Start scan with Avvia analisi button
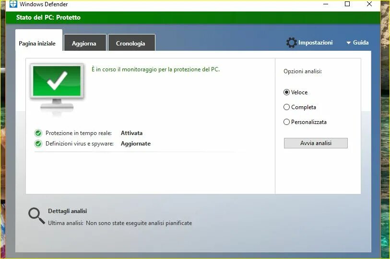 pyautogui.click(x=316, y=143)
